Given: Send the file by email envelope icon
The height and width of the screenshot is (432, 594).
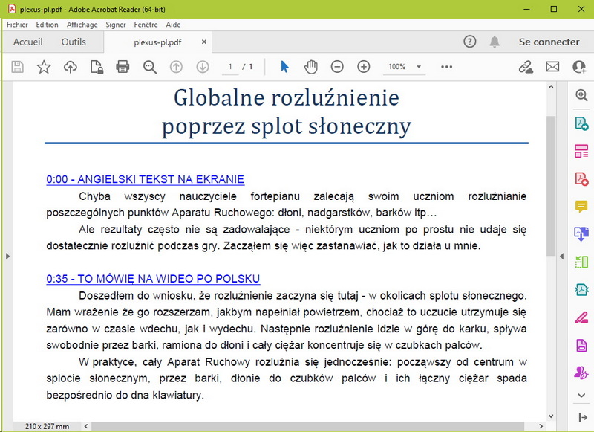Looking at the screenshot, I should coord(552,67).
